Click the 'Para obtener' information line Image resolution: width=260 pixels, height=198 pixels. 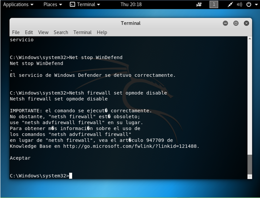coord(75,128)
